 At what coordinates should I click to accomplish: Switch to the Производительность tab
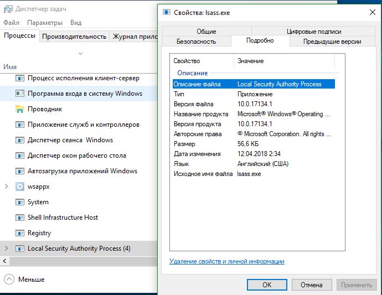pos(74,37)
